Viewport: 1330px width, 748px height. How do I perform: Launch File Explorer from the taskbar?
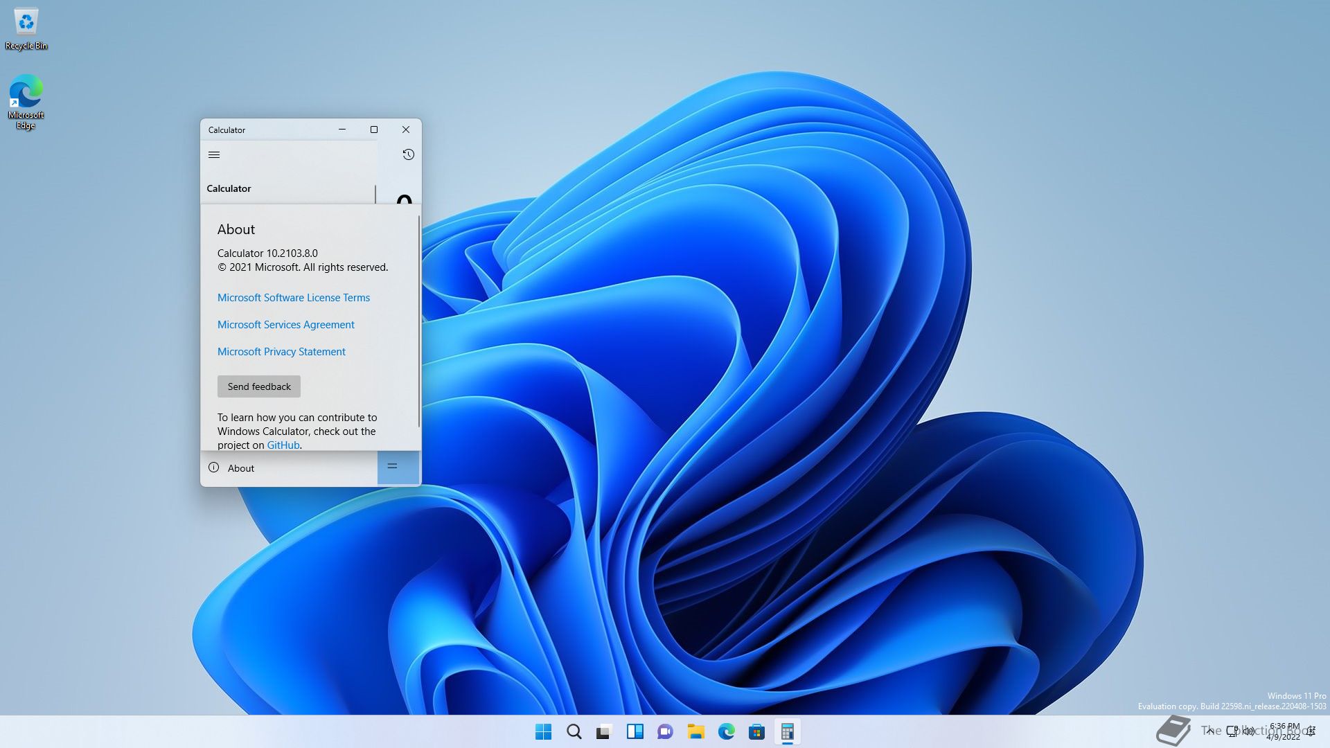(696, 731)
